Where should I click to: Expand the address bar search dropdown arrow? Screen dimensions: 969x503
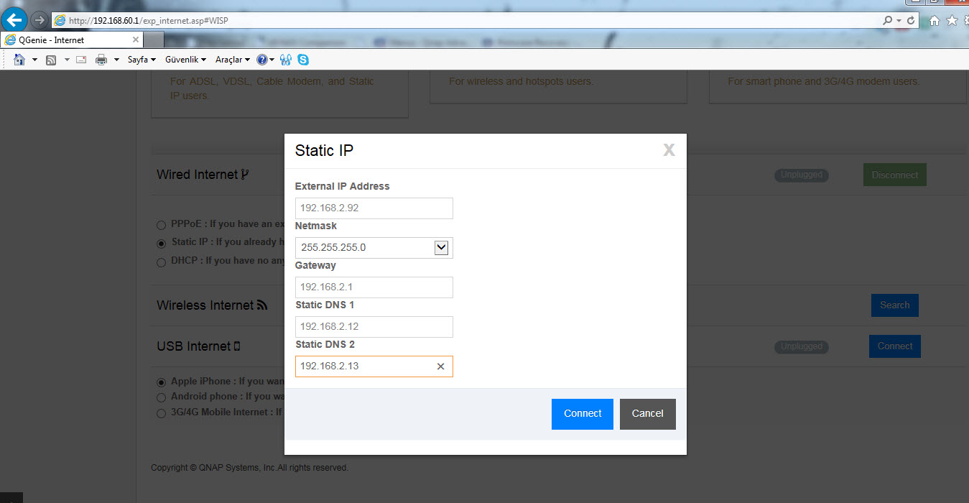[x=899, y=21]
